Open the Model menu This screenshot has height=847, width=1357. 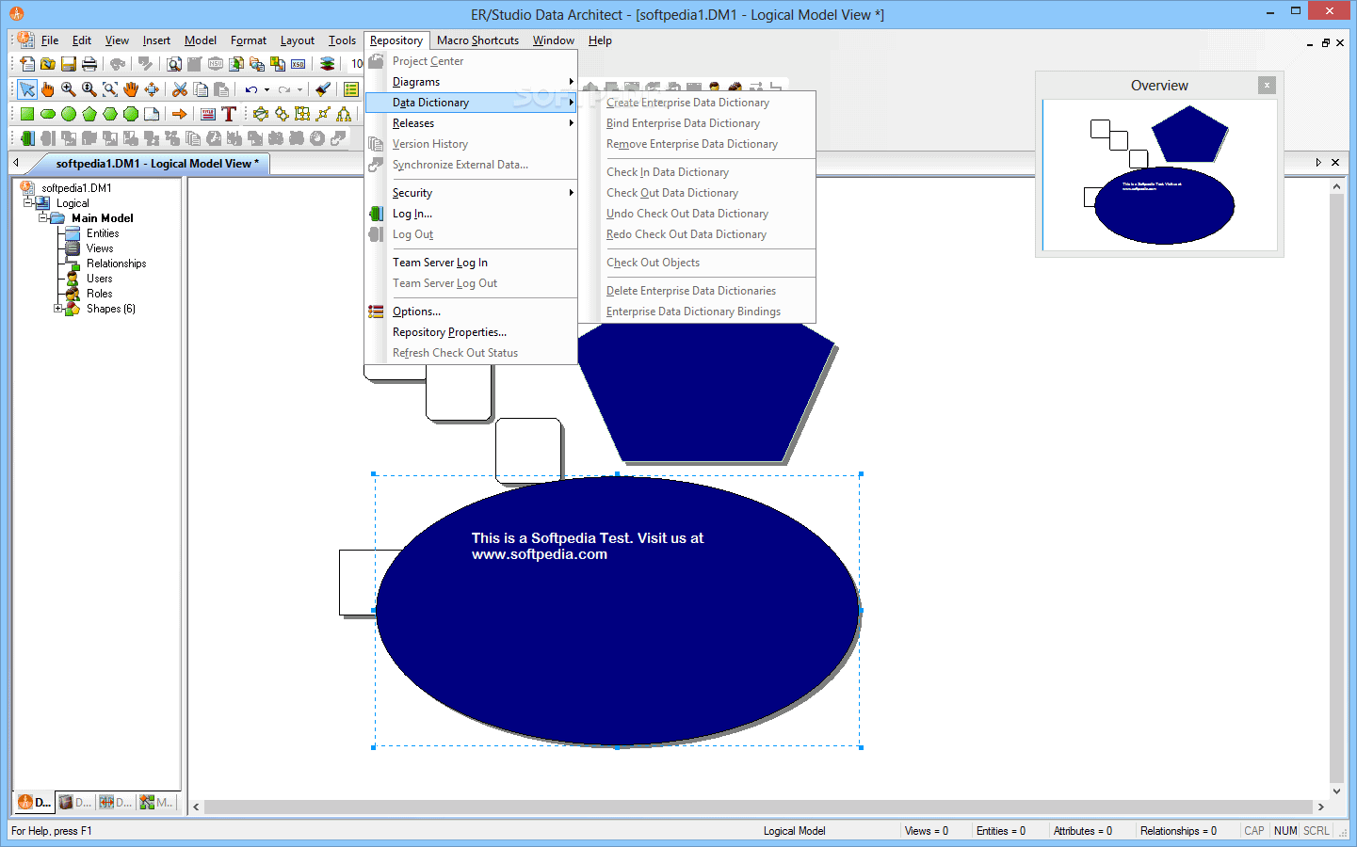pyautogui.click(x=201, y=40)
